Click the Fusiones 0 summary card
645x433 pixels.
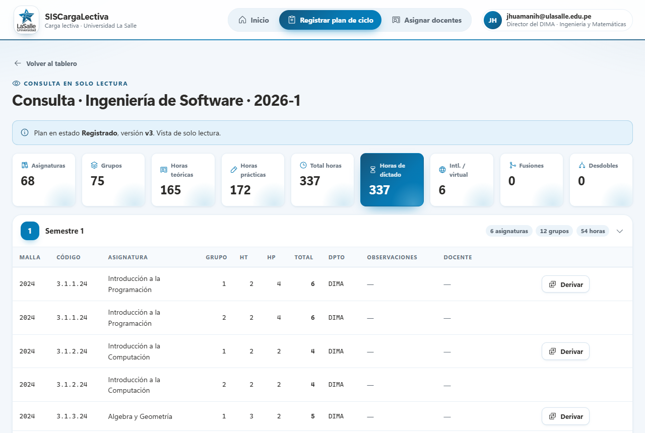pos(532,180)
